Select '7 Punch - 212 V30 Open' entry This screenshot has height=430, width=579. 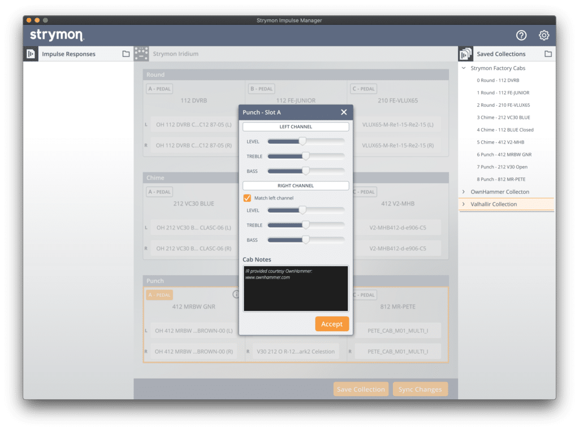[x=502, y=167]
